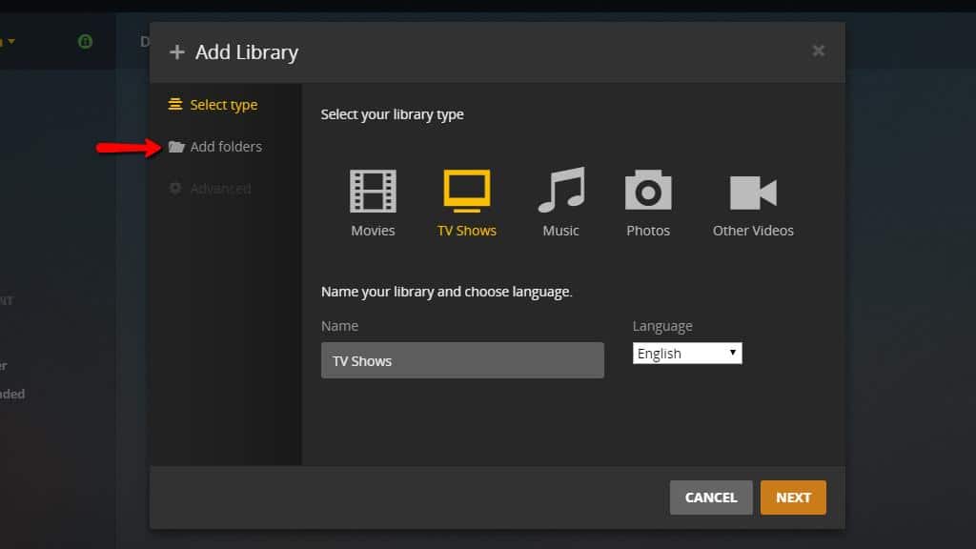Expand the orange caret menu at top left
976x549 pixels.
[x=10, y=42]
